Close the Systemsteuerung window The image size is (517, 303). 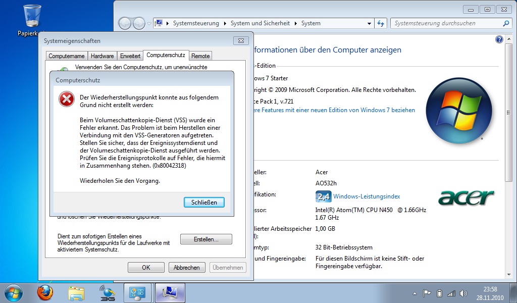click(504, 10)
